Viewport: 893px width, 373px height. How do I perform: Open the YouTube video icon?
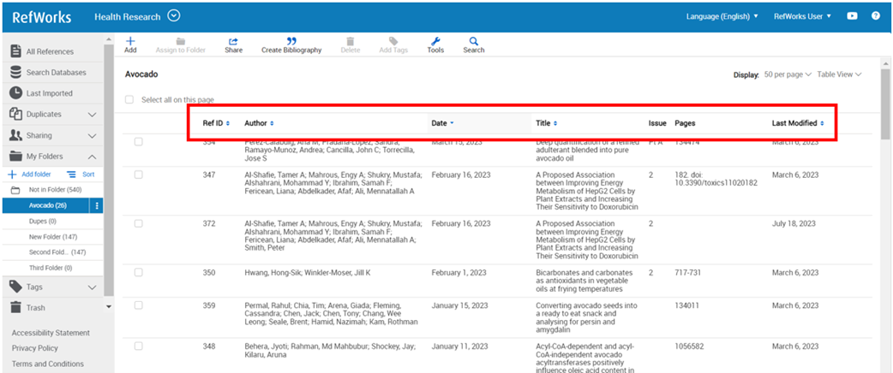pos(852,16)
